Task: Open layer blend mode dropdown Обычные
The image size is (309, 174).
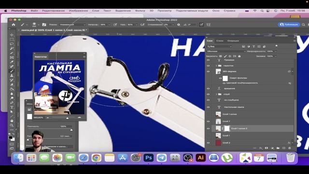Action: [x=226, y=51]
